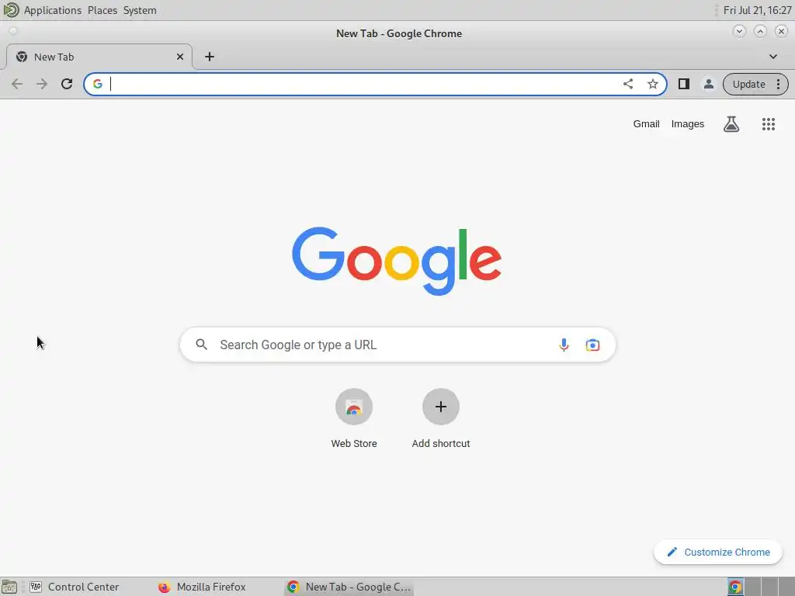Click the browser back arrow
The height and width of the screenshot is (596, 795).
click(x=17, y=84)
